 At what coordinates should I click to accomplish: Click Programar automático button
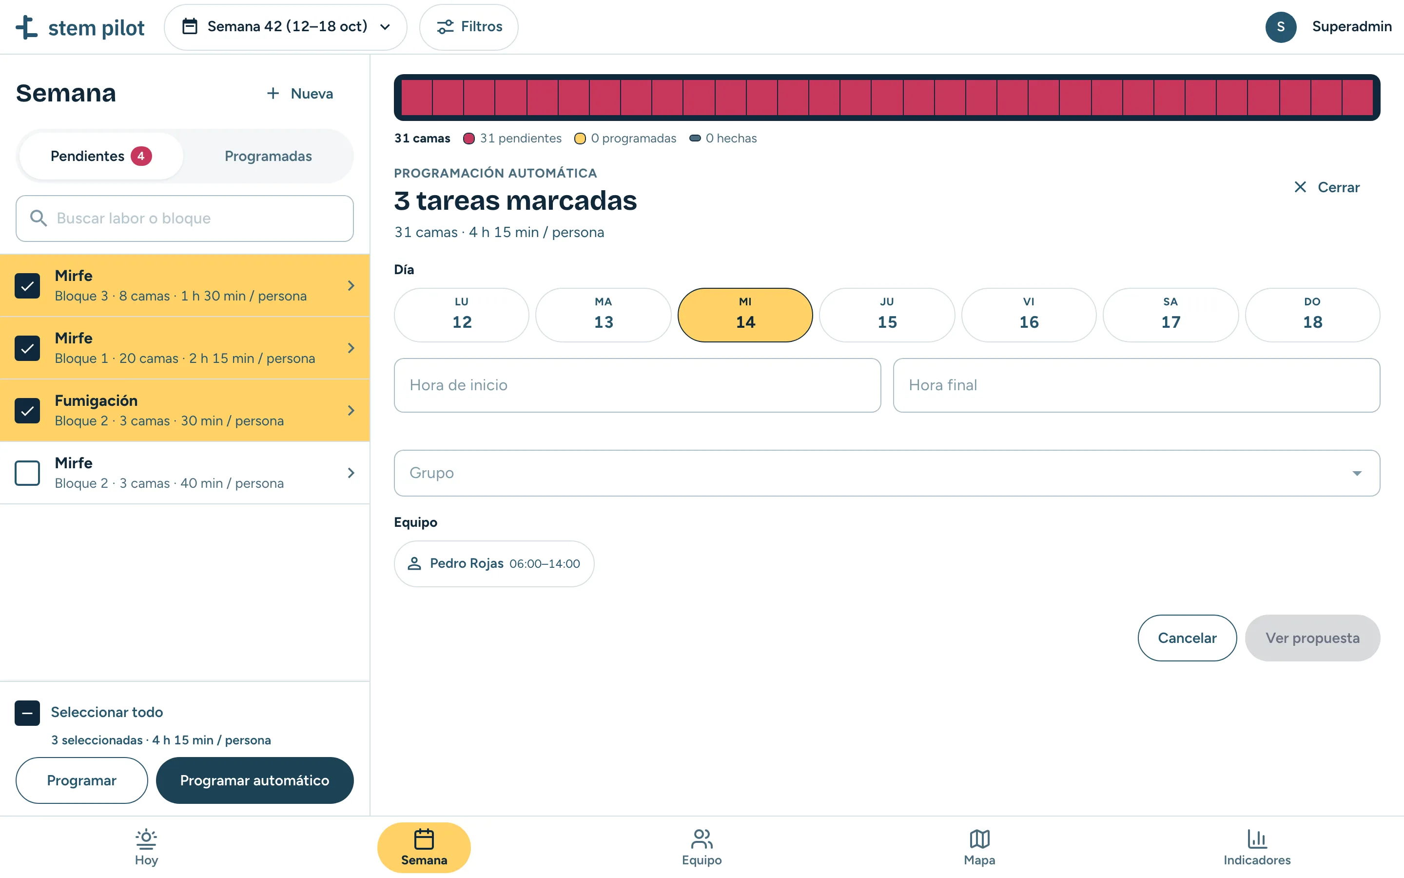tap(254, 780)
